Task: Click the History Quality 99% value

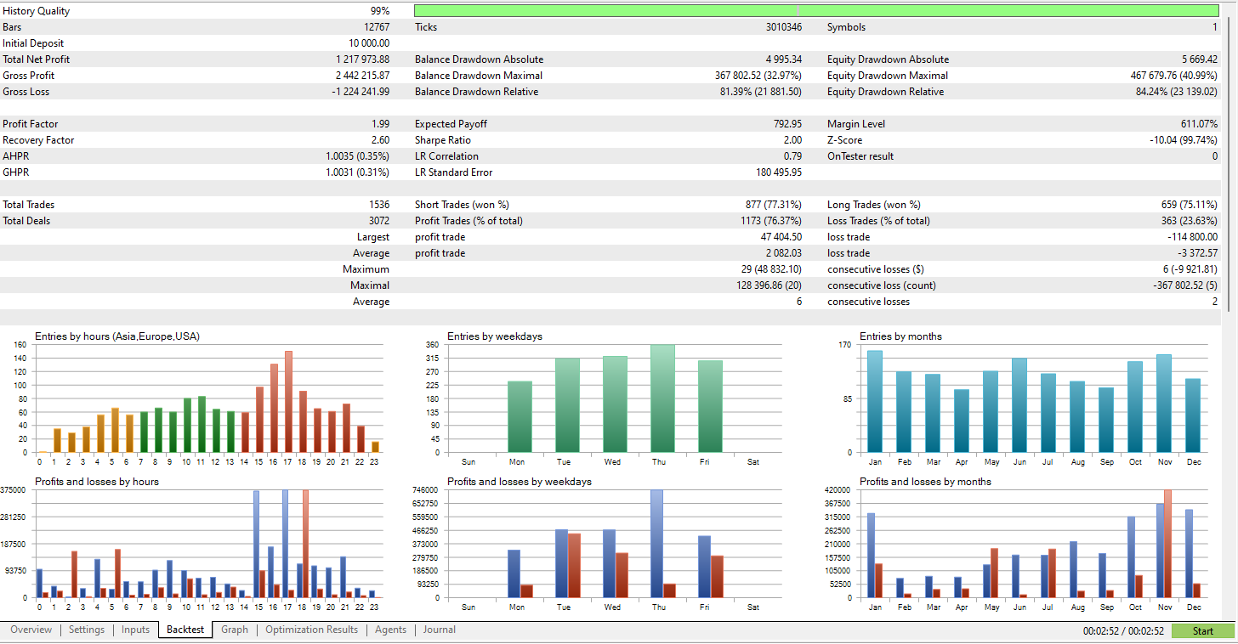Action: pyautogui.click(x=380, y=11)
